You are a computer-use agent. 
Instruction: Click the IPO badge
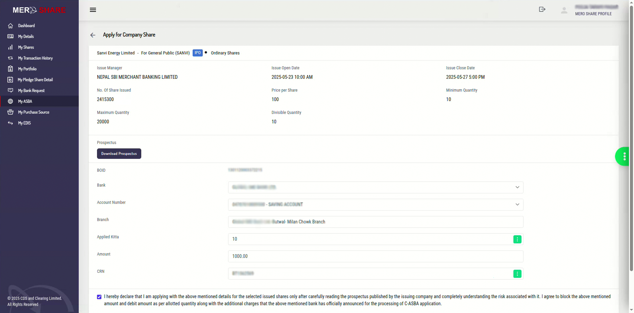click(x=198, y=53)
